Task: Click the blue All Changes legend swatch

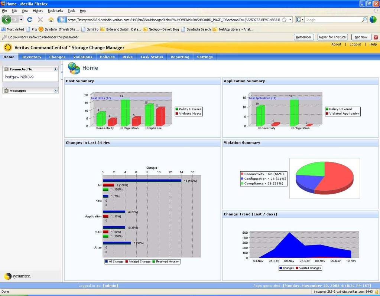Action: [x=106, y=262]
